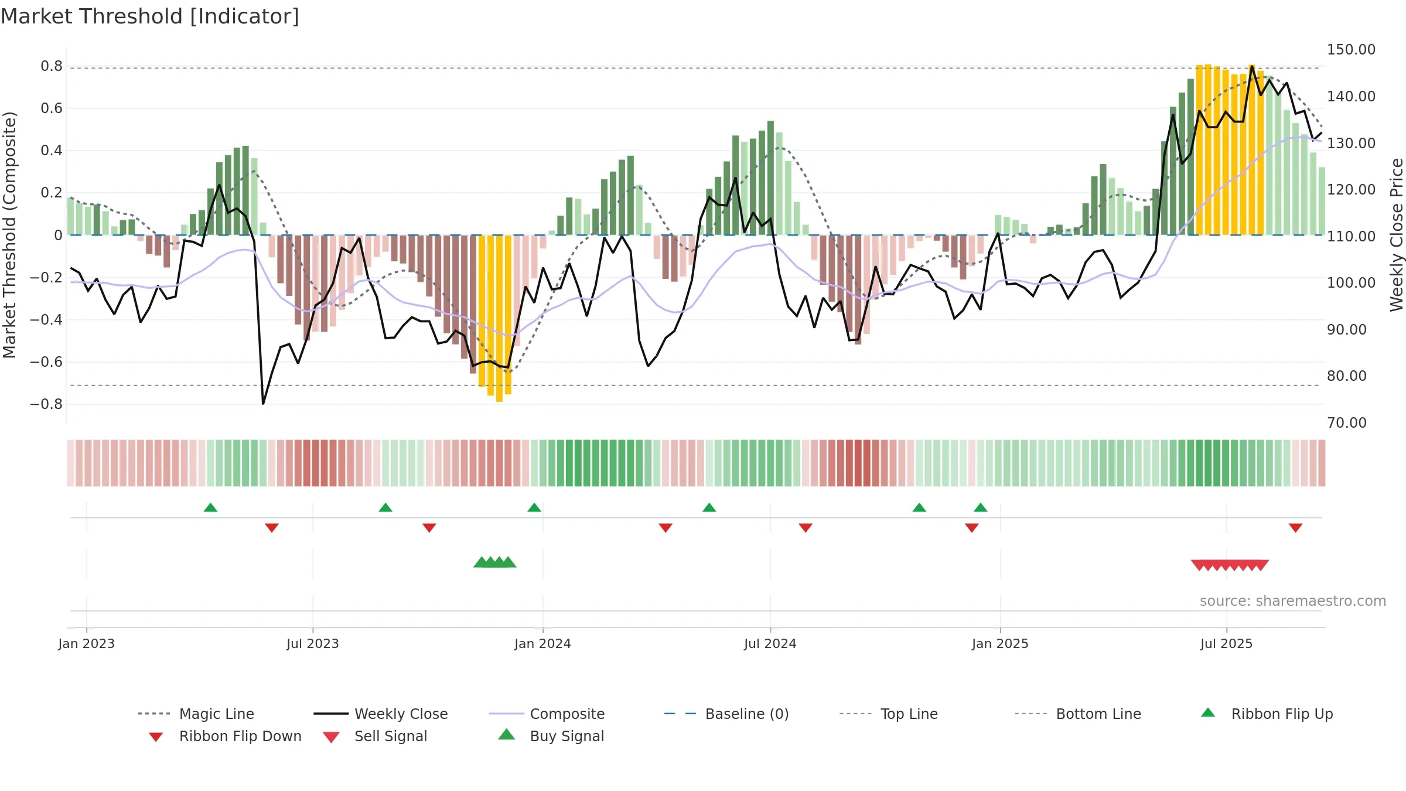The width and height of the screenshot is (1406, 791).
Task: Click the Ribbon Flip Down triangle just after Jul 2024
Action: click(x=806, y=528)
